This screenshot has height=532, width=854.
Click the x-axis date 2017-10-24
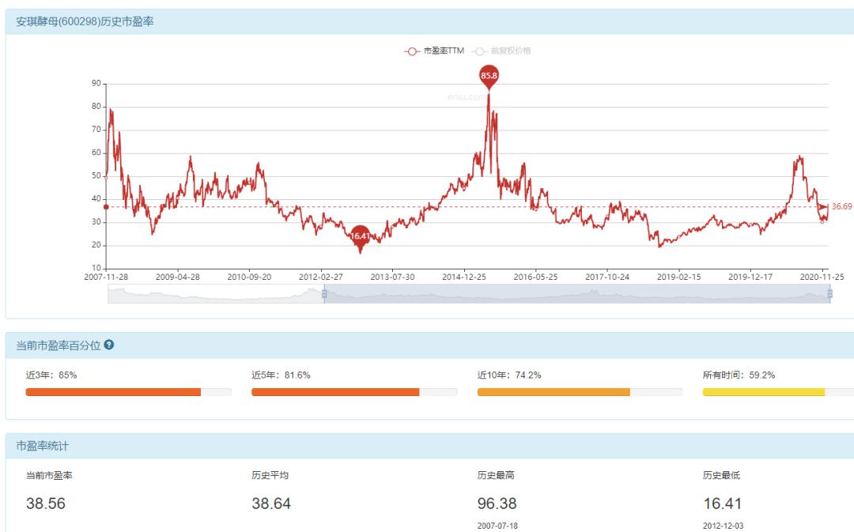click(x=607, y=277)
